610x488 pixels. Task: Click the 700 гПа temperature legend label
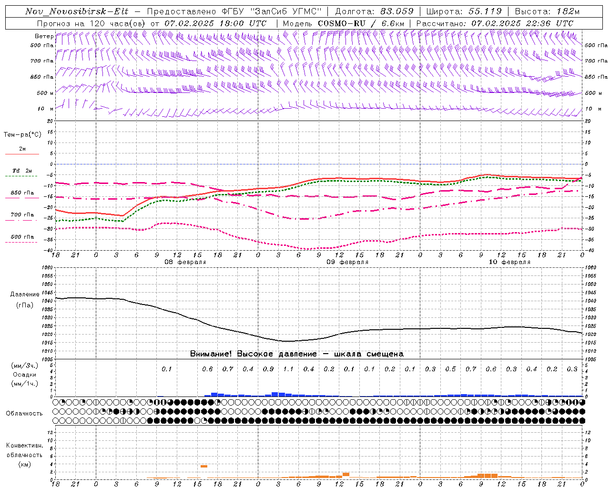[x=22, y=214]
